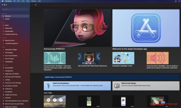The width and height of the screenshot is (181, 108).
Task: Click the Developer Spotlight: Curio caption
Action: coord(122,66)
